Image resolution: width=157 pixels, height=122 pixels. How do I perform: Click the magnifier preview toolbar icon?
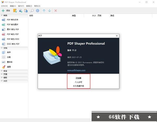pos(32,11)
